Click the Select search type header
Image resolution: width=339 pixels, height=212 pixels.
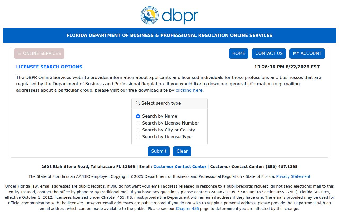(169, 103)
